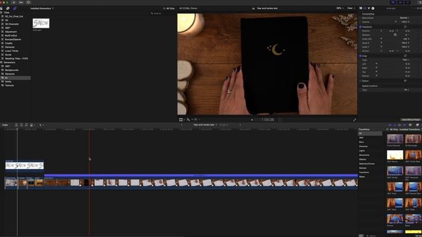Toggle viewer full screen playback
The image size is (422, 237).
tap(355, 120)
